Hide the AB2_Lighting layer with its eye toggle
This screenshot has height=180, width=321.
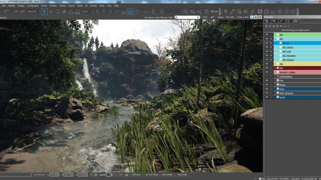pos(267,47)
